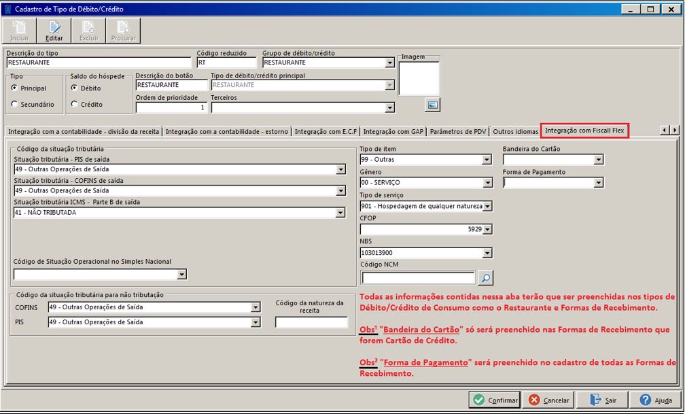Screen dimensions: 685x414
Task: Switch to Integração com a contabilidade - estorno tab
Action: point(227,132)
